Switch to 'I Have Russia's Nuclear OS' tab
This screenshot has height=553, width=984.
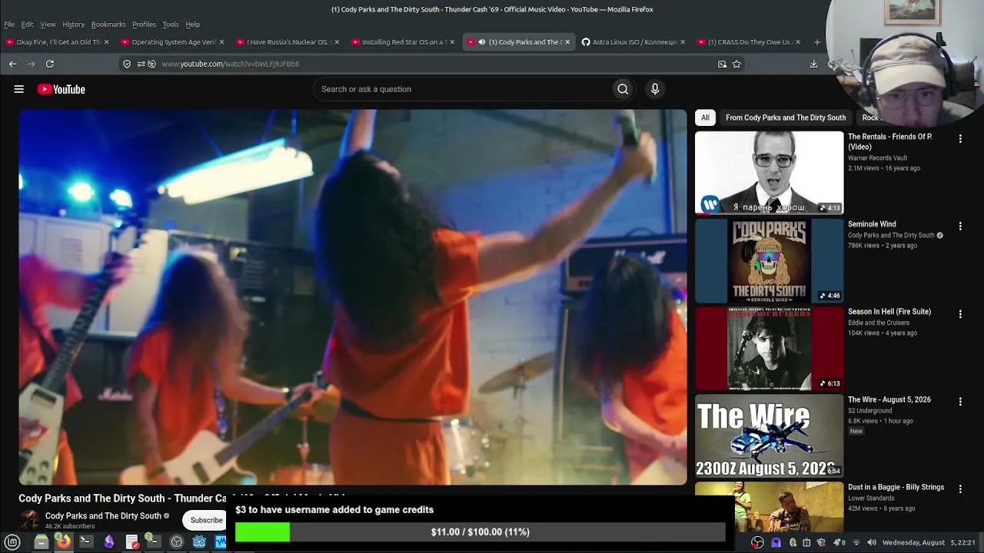pyautogui.click(x=288, y=42)
